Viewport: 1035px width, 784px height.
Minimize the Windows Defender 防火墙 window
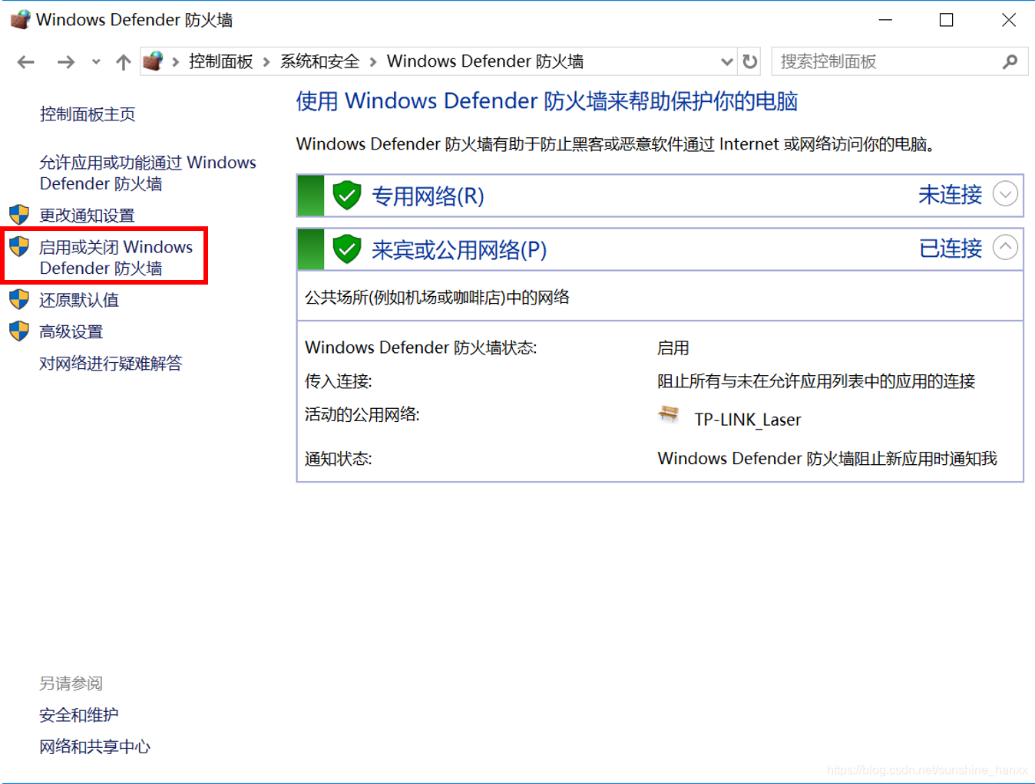click(x=885, y=20)
